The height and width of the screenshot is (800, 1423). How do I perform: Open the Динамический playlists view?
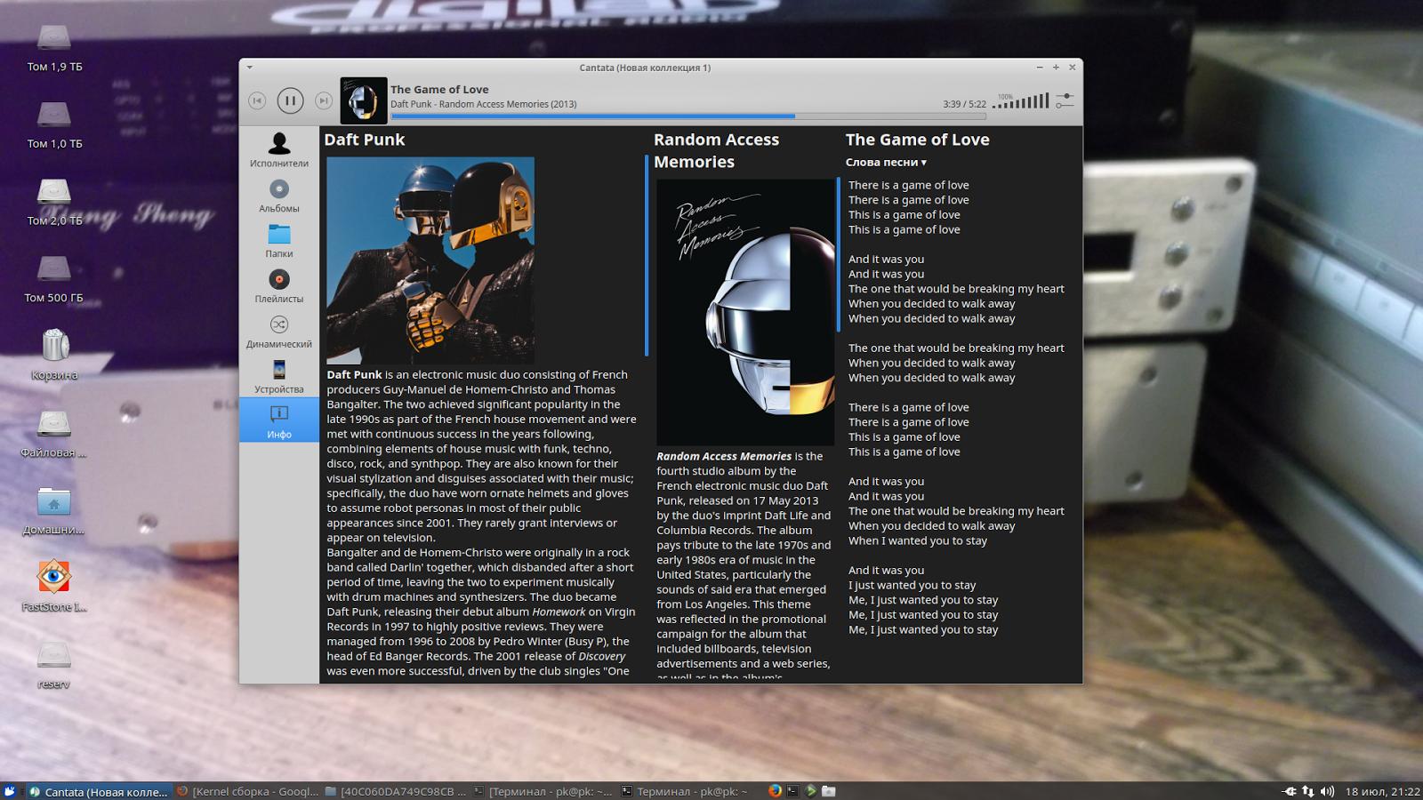[x=279, y=332]
